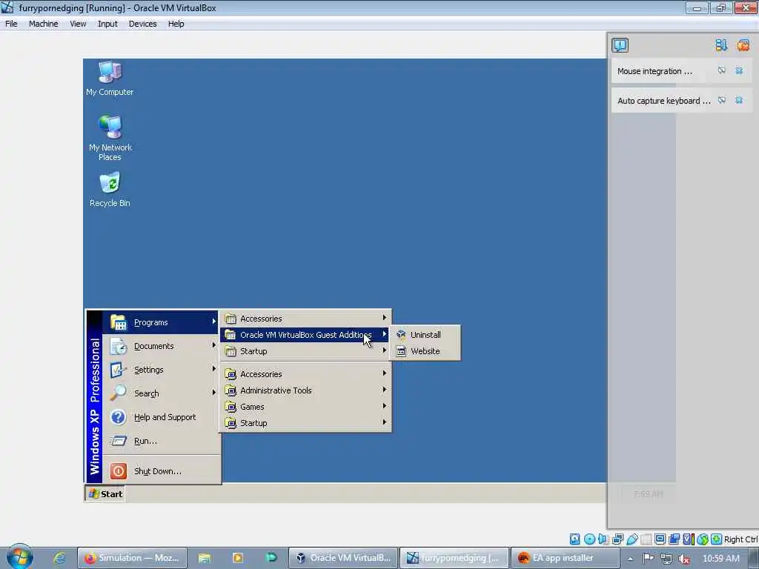Click the muted volume tray icon

pos(684,559)
